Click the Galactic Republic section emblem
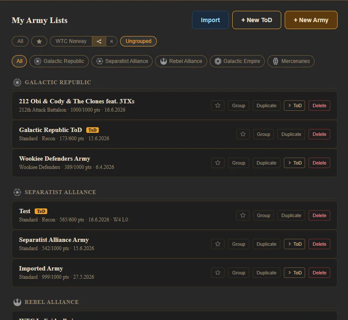 pyautogui.click(x=17, y=82)
